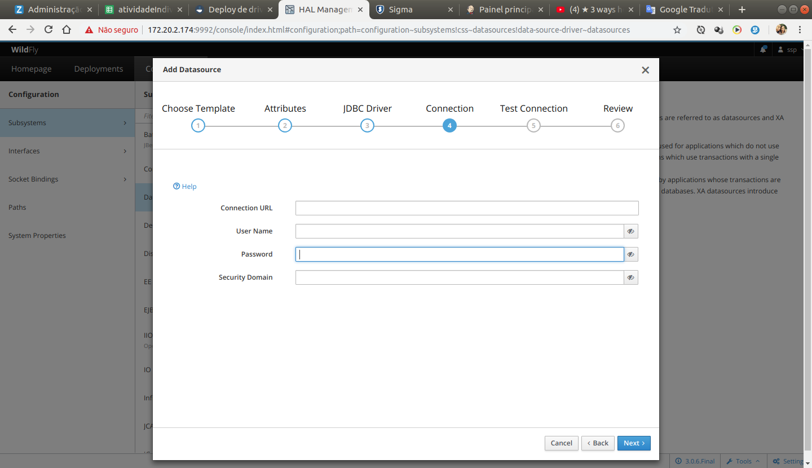Click the multicolor play extension icon
Image resolution: width=812 pixels, height=468 pixels.
click(x=737, y=30)
